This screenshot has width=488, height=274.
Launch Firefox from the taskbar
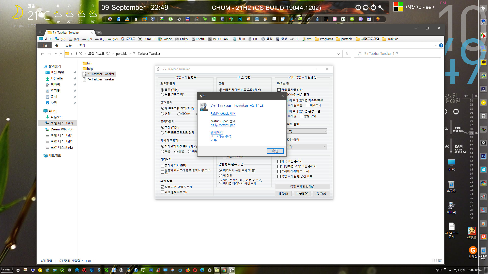(x=188, y=270)
